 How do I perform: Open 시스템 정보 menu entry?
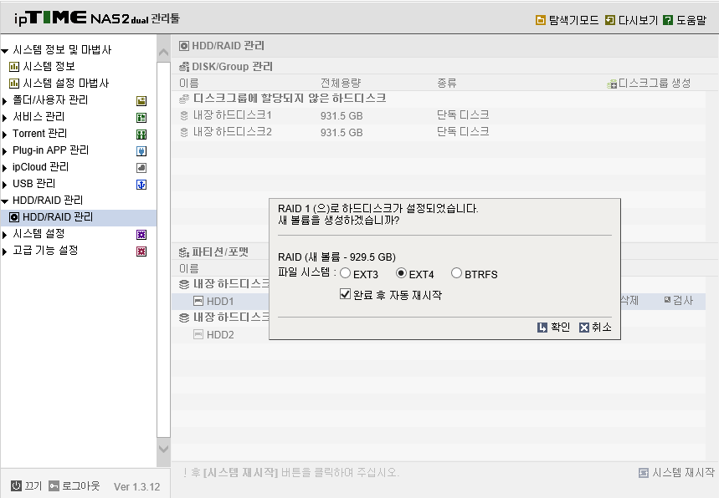(49, 66)
